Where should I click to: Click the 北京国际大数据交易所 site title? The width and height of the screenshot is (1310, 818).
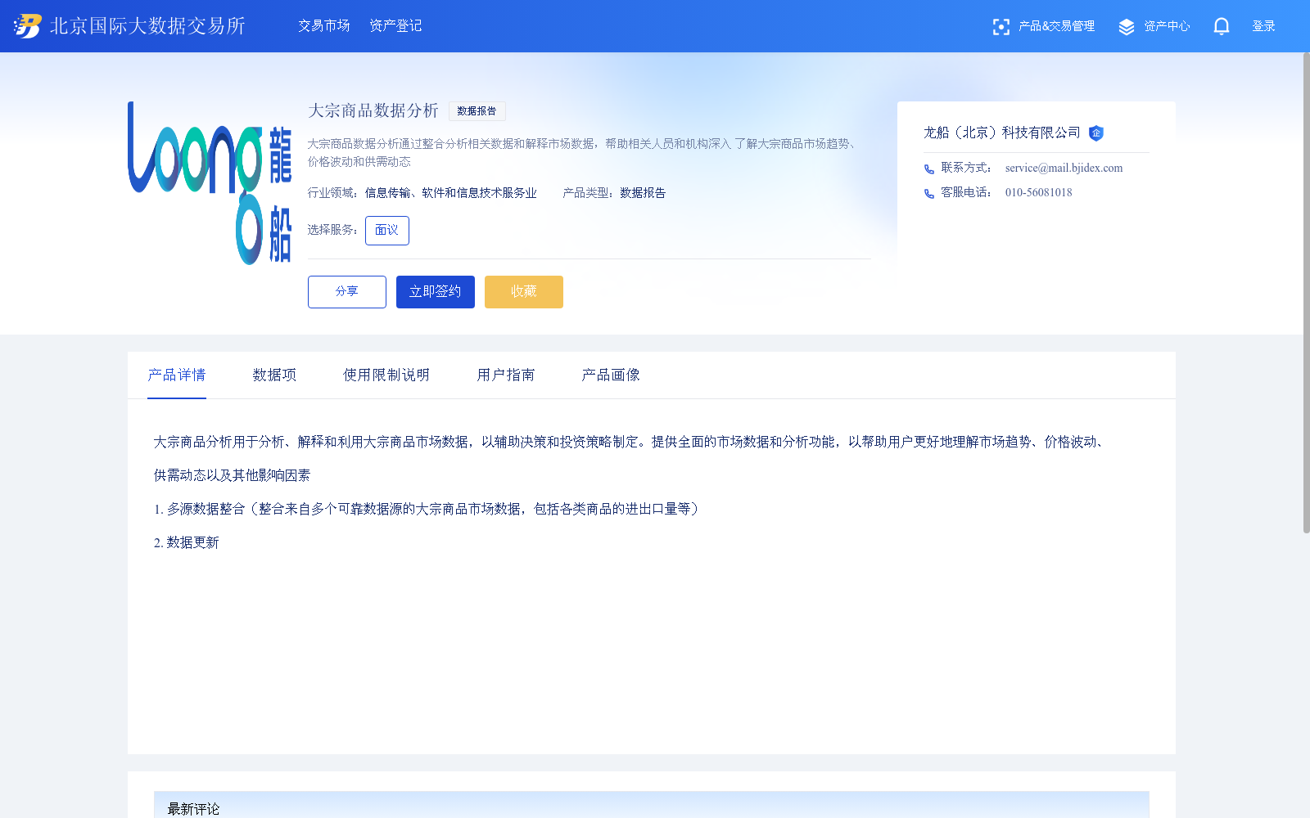[147, 26]
